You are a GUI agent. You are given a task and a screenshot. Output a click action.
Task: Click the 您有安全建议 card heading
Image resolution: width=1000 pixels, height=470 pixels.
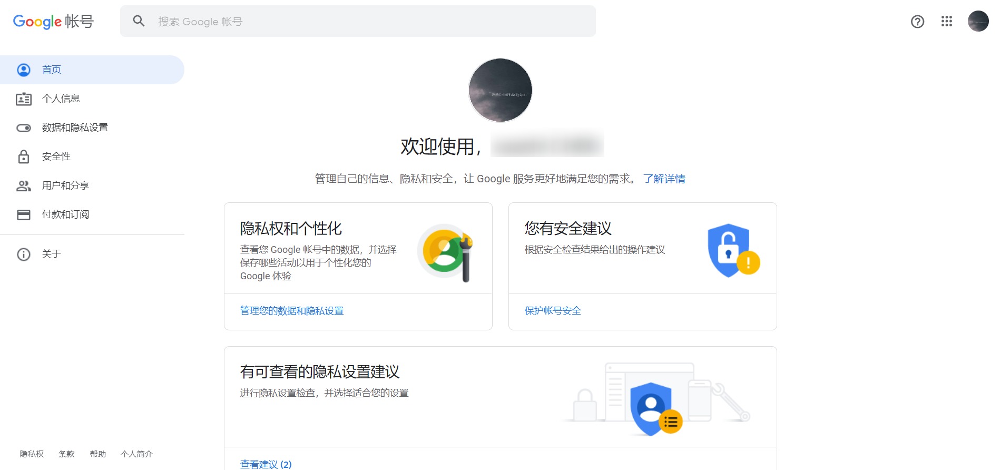point(568,228)
